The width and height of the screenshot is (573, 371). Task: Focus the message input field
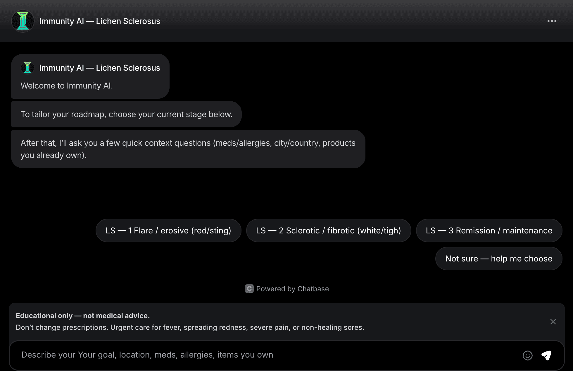[x=263, y=355]
